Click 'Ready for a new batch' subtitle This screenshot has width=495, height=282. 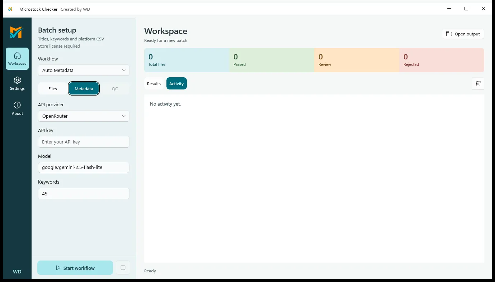tap(166, 40)
